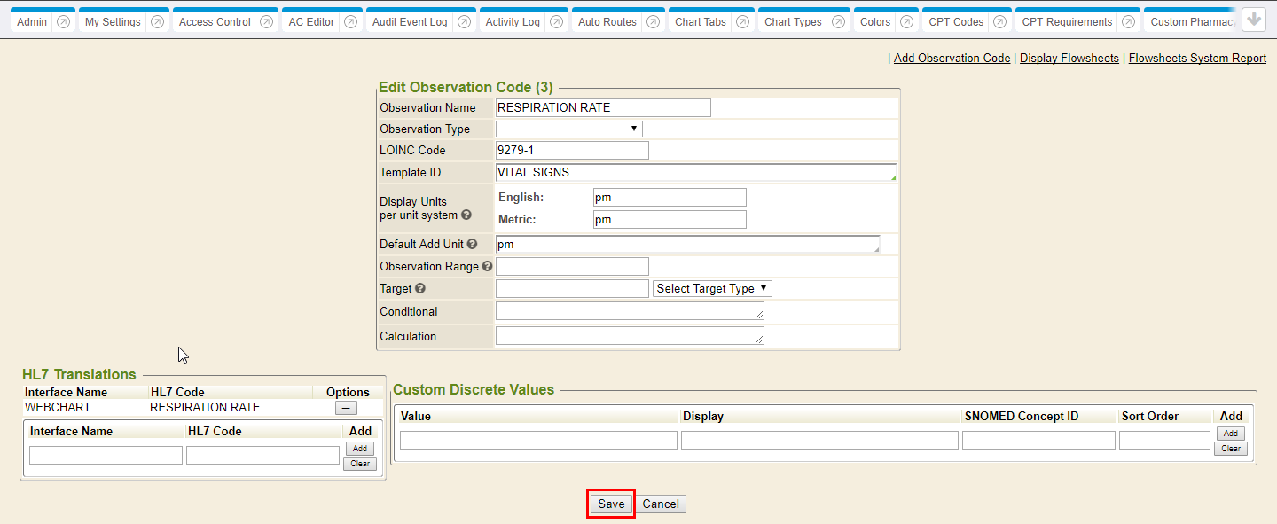The width and height of the screenshot is (1277, 524).
Task: Click the pop-out icon beside CPT Codes tab
Action: coord(999,22)
